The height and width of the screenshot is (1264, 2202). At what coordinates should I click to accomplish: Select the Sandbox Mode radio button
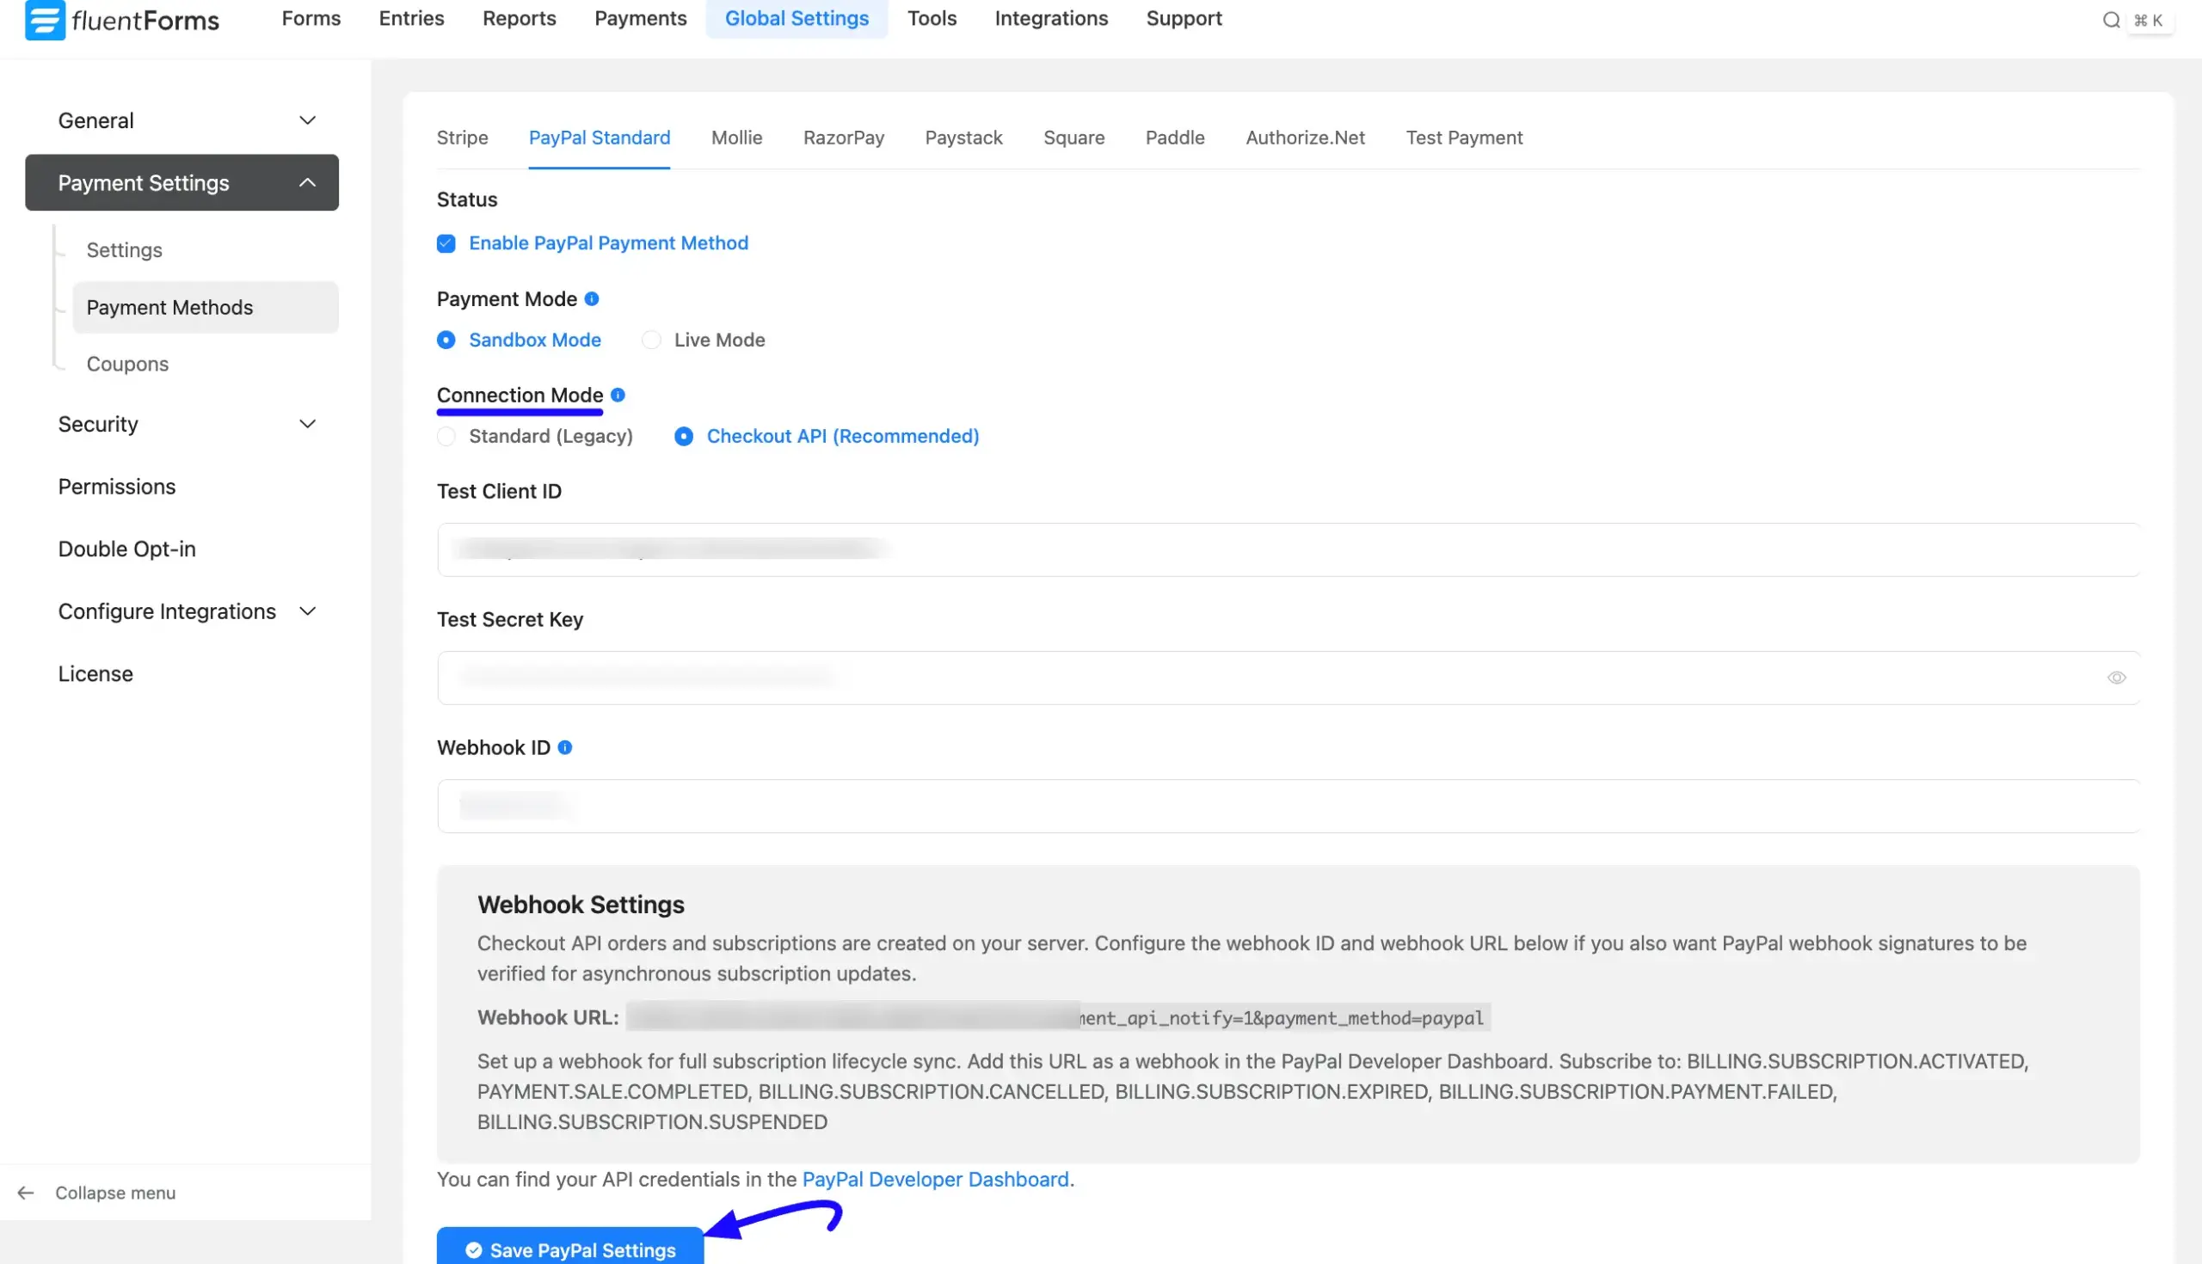tap(446, 341)
